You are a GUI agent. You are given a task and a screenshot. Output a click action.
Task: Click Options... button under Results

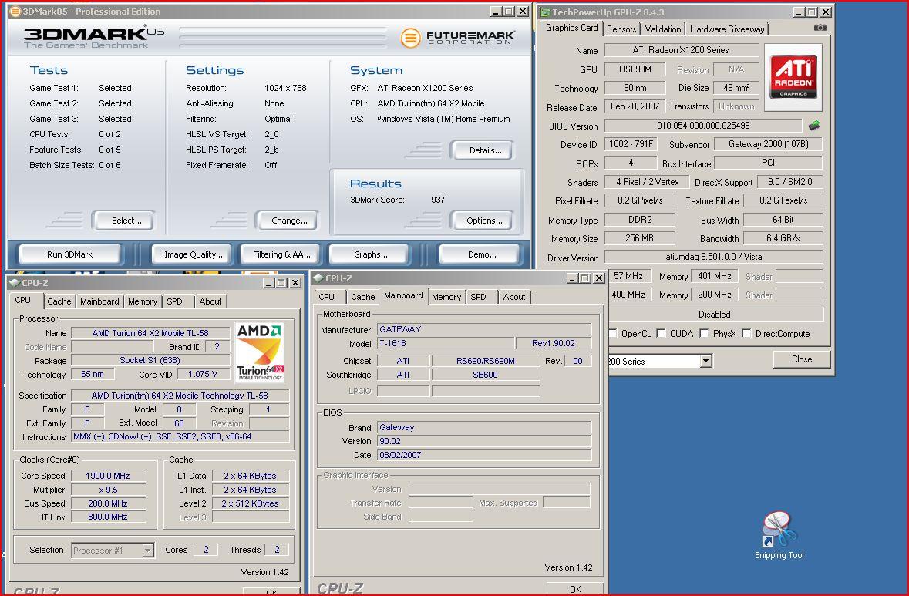pyautogui.click(x=484, y=221)
